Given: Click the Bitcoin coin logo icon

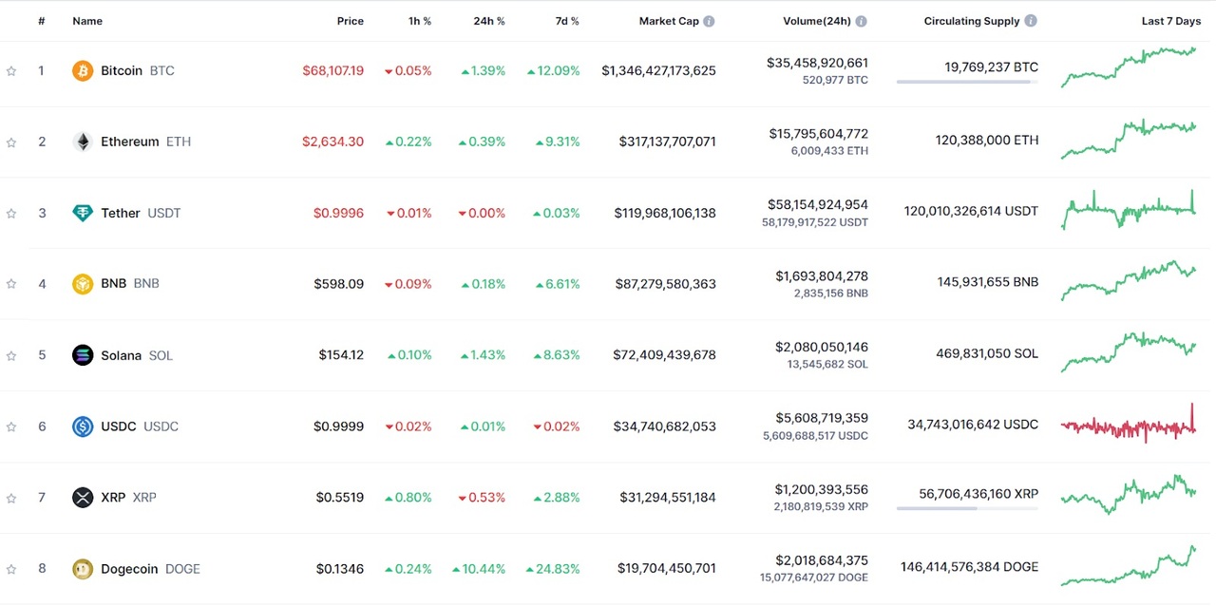Looking at the screenshot, I should point(83,70).
